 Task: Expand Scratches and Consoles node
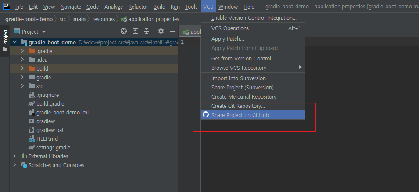[x=14, y=165]
